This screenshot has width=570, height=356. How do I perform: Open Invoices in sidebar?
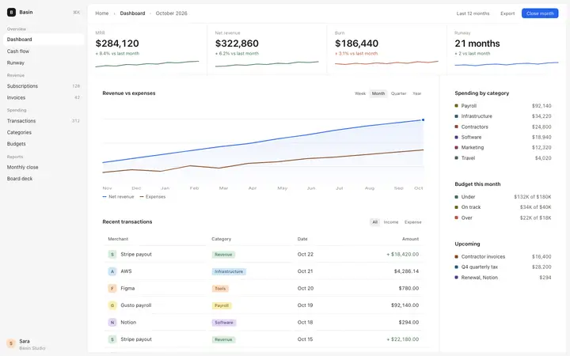coord(44,98)
